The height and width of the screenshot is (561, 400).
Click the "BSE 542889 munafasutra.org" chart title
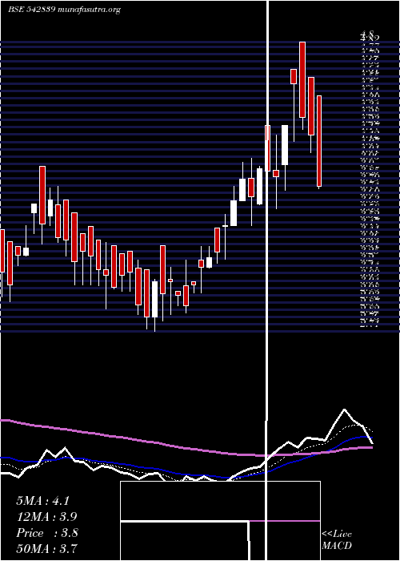(64, 10)
